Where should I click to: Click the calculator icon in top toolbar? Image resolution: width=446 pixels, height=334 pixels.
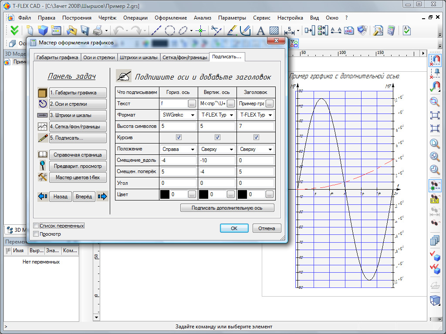click(x=390, y=30)
